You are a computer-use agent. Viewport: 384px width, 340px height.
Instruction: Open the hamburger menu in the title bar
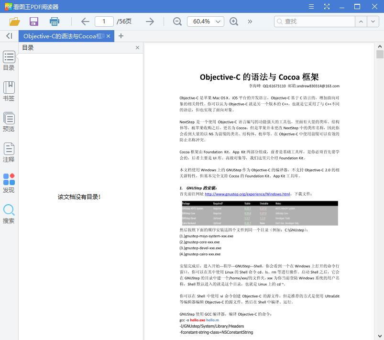311,6
